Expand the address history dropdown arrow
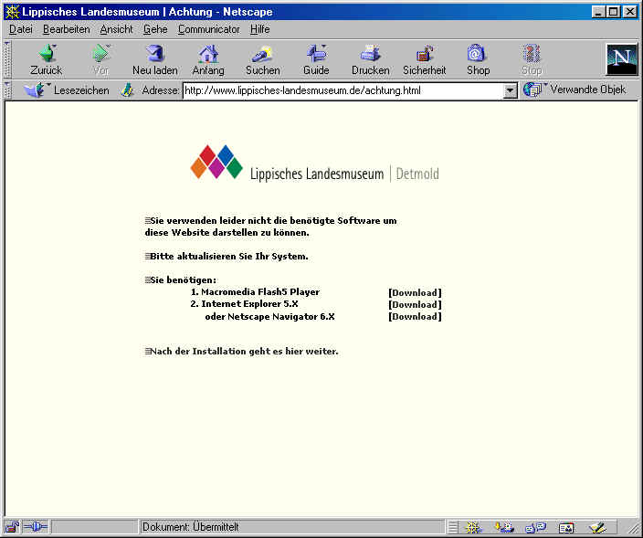 pyautogui.click(x=510, y=90)
